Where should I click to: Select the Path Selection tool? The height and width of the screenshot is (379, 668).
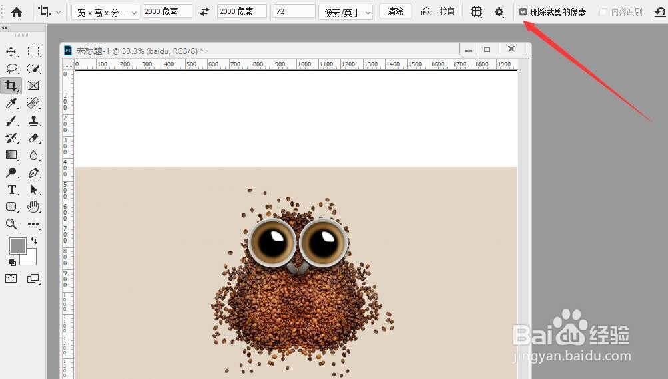(34, 189)
